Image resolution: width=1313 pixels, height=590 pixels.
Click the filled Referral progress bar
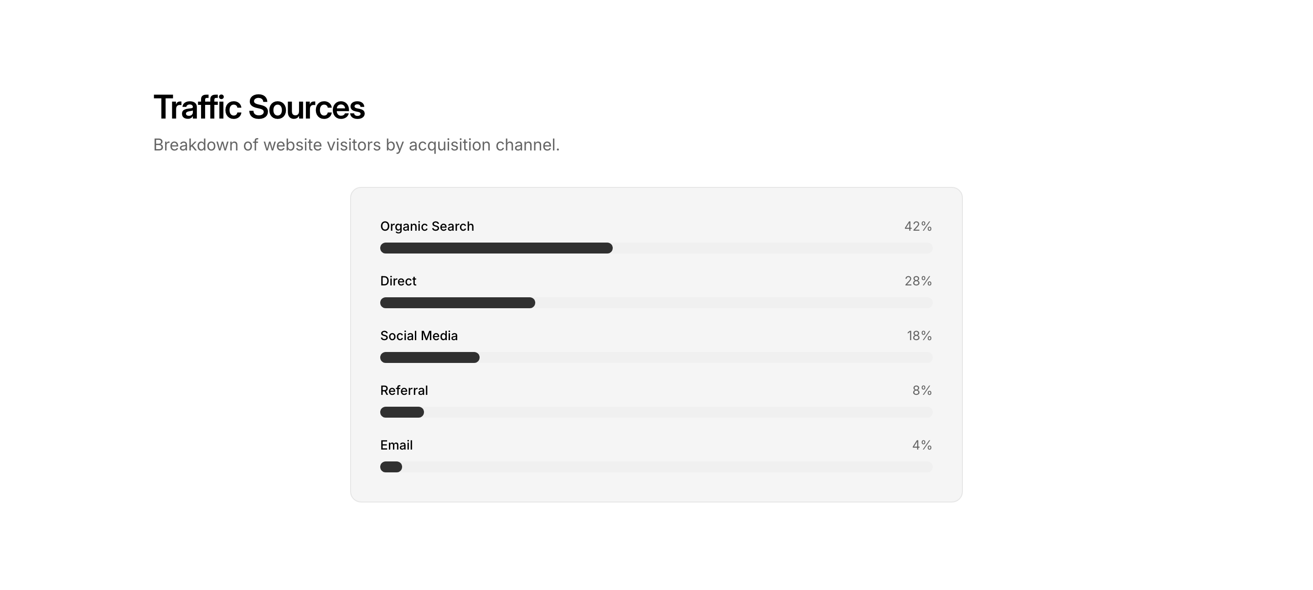[x=402, y=412]
